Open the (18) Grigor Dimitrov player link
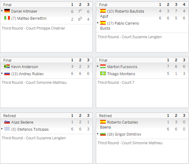The width and height of the screenshot is (189, 164). click(x=124, y=134)
